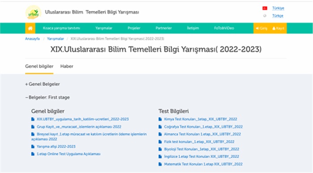Image resolution: width=313 pixels, height=173 pixels.
Task: Click site title Uluslararası Bilim Temelleri Bilgi Yarışması
Action: coord(92,12)
